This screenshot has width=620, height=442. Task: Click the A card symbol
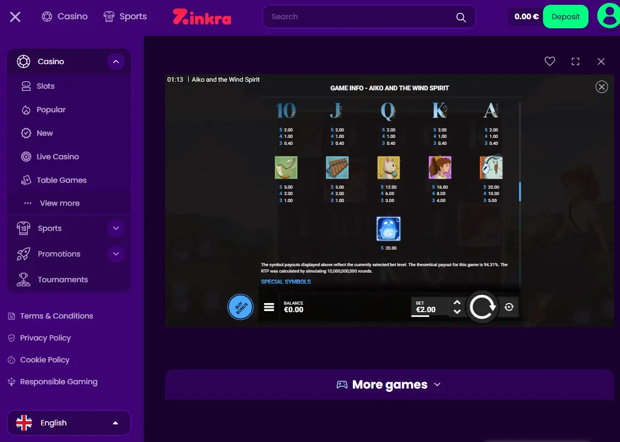[491, 110]
